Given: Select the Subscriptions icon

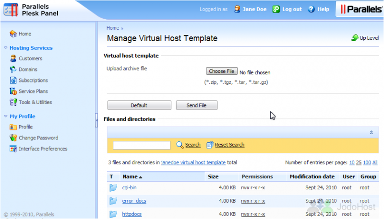Looking at the screenshot, I should [13, 80].
